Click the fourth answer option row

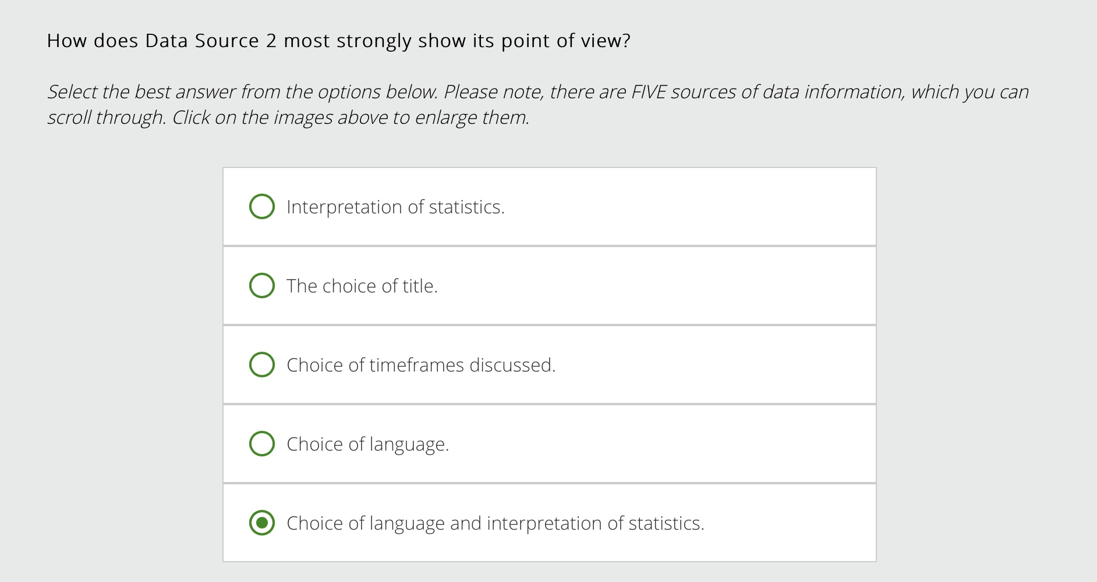point(550,444)
